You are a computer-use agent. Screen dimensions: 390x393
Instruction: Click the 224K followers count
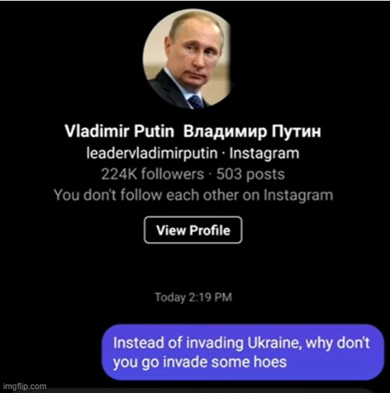[153, 174]
